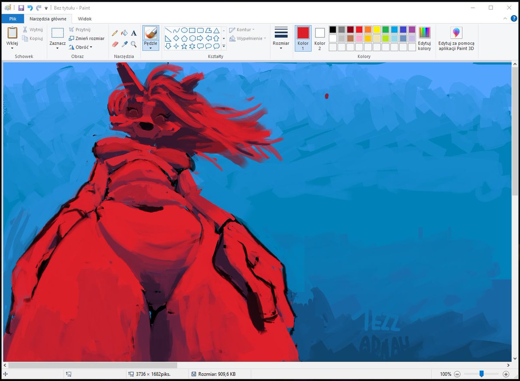Expand the Pędzle brushes dropdown arrow
This screenshot has width=520, height=381.
(x=150, y=48)
